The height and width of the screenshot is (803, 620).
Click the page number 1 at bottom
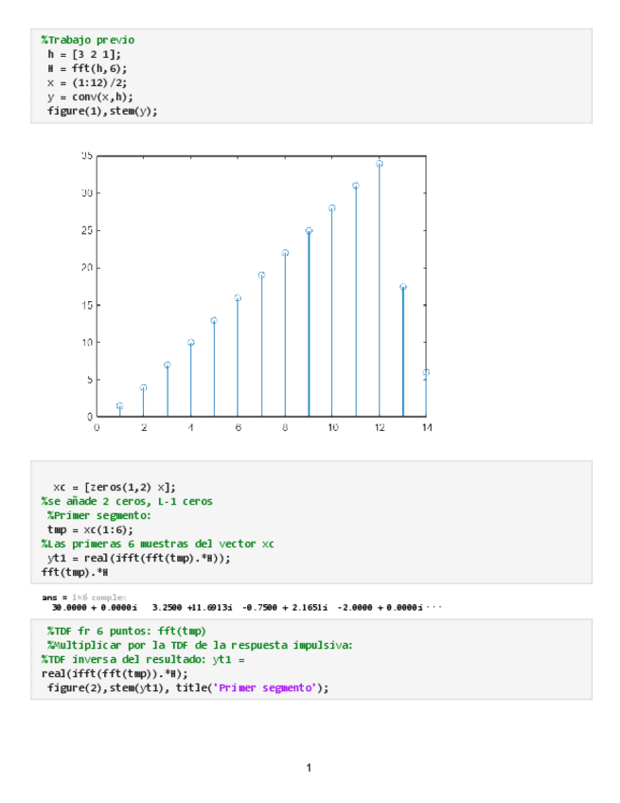[x=310, y=767]
